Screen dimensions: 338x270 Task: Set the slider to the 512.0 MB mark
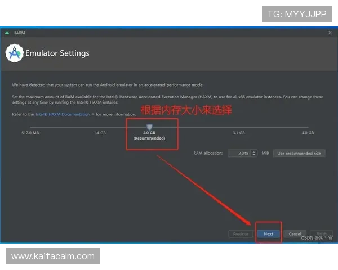[x=30, y=133]
